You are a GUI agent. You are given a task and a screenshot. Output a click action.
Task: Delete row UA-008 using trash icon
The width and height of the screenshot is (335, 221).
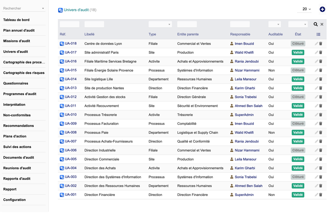(x=321, y=132)
